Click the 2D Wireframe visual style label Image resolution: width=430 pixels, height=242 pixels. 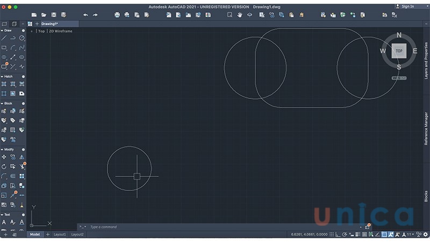(61, 31)
